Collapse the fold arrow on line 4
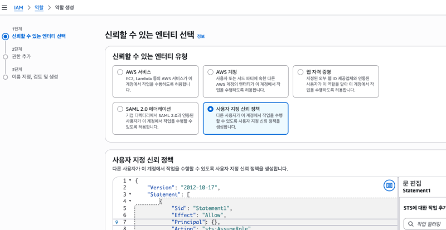This screenshot has width=446, height=230. pos(130,201)
